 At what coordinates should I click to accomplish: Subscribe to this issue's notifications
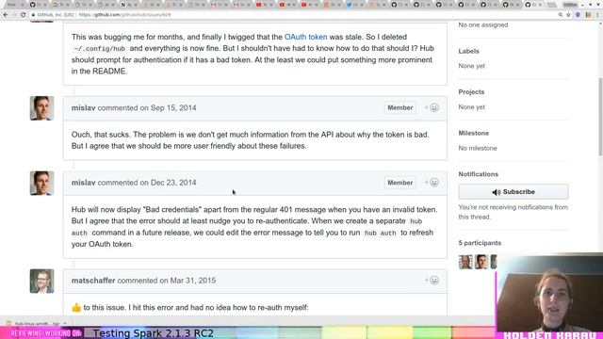click(x=513, y=191)
